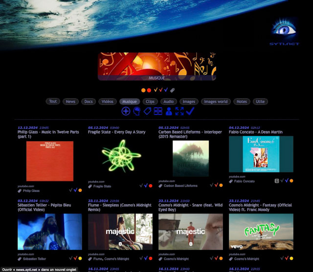
Task: Toggle blue checkmark on Fragile State card
Action: pos(146,186)
